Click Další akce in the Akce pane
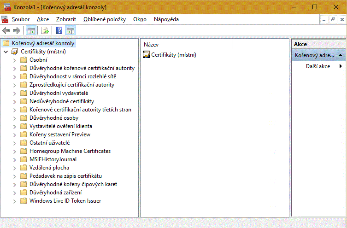The height and width of the screenshot is (228, 347). pos(318,66)
